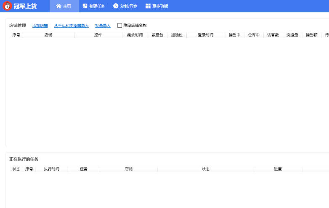
Task: Click the 冠军上货 thumbs-up logo icon
Action: 7,6
